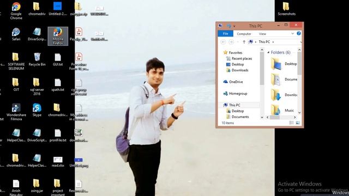Click Back arrow in This PC window

tap(223, 42)
